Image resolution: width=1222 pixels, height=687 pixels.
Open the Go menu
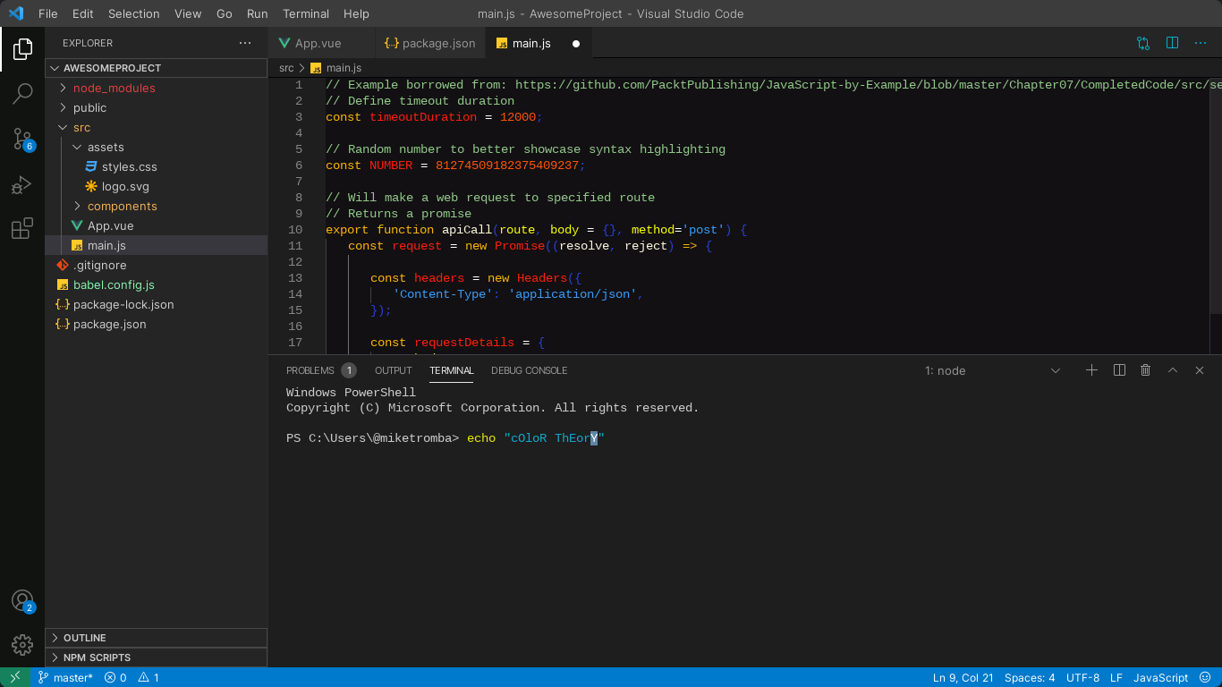[225, 13]
